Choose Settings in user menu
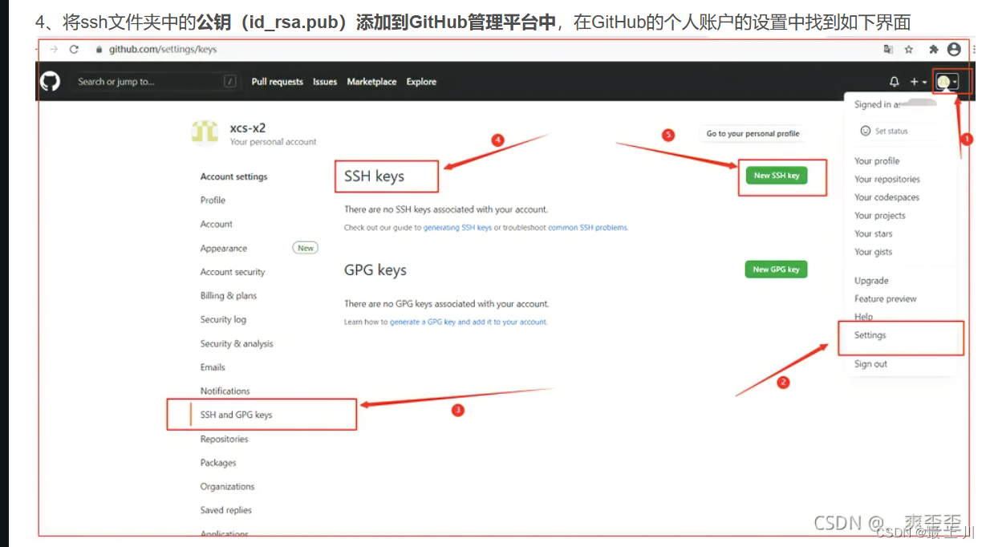The height and width of the screenshot is (547, 986). [x=870, y=335]
